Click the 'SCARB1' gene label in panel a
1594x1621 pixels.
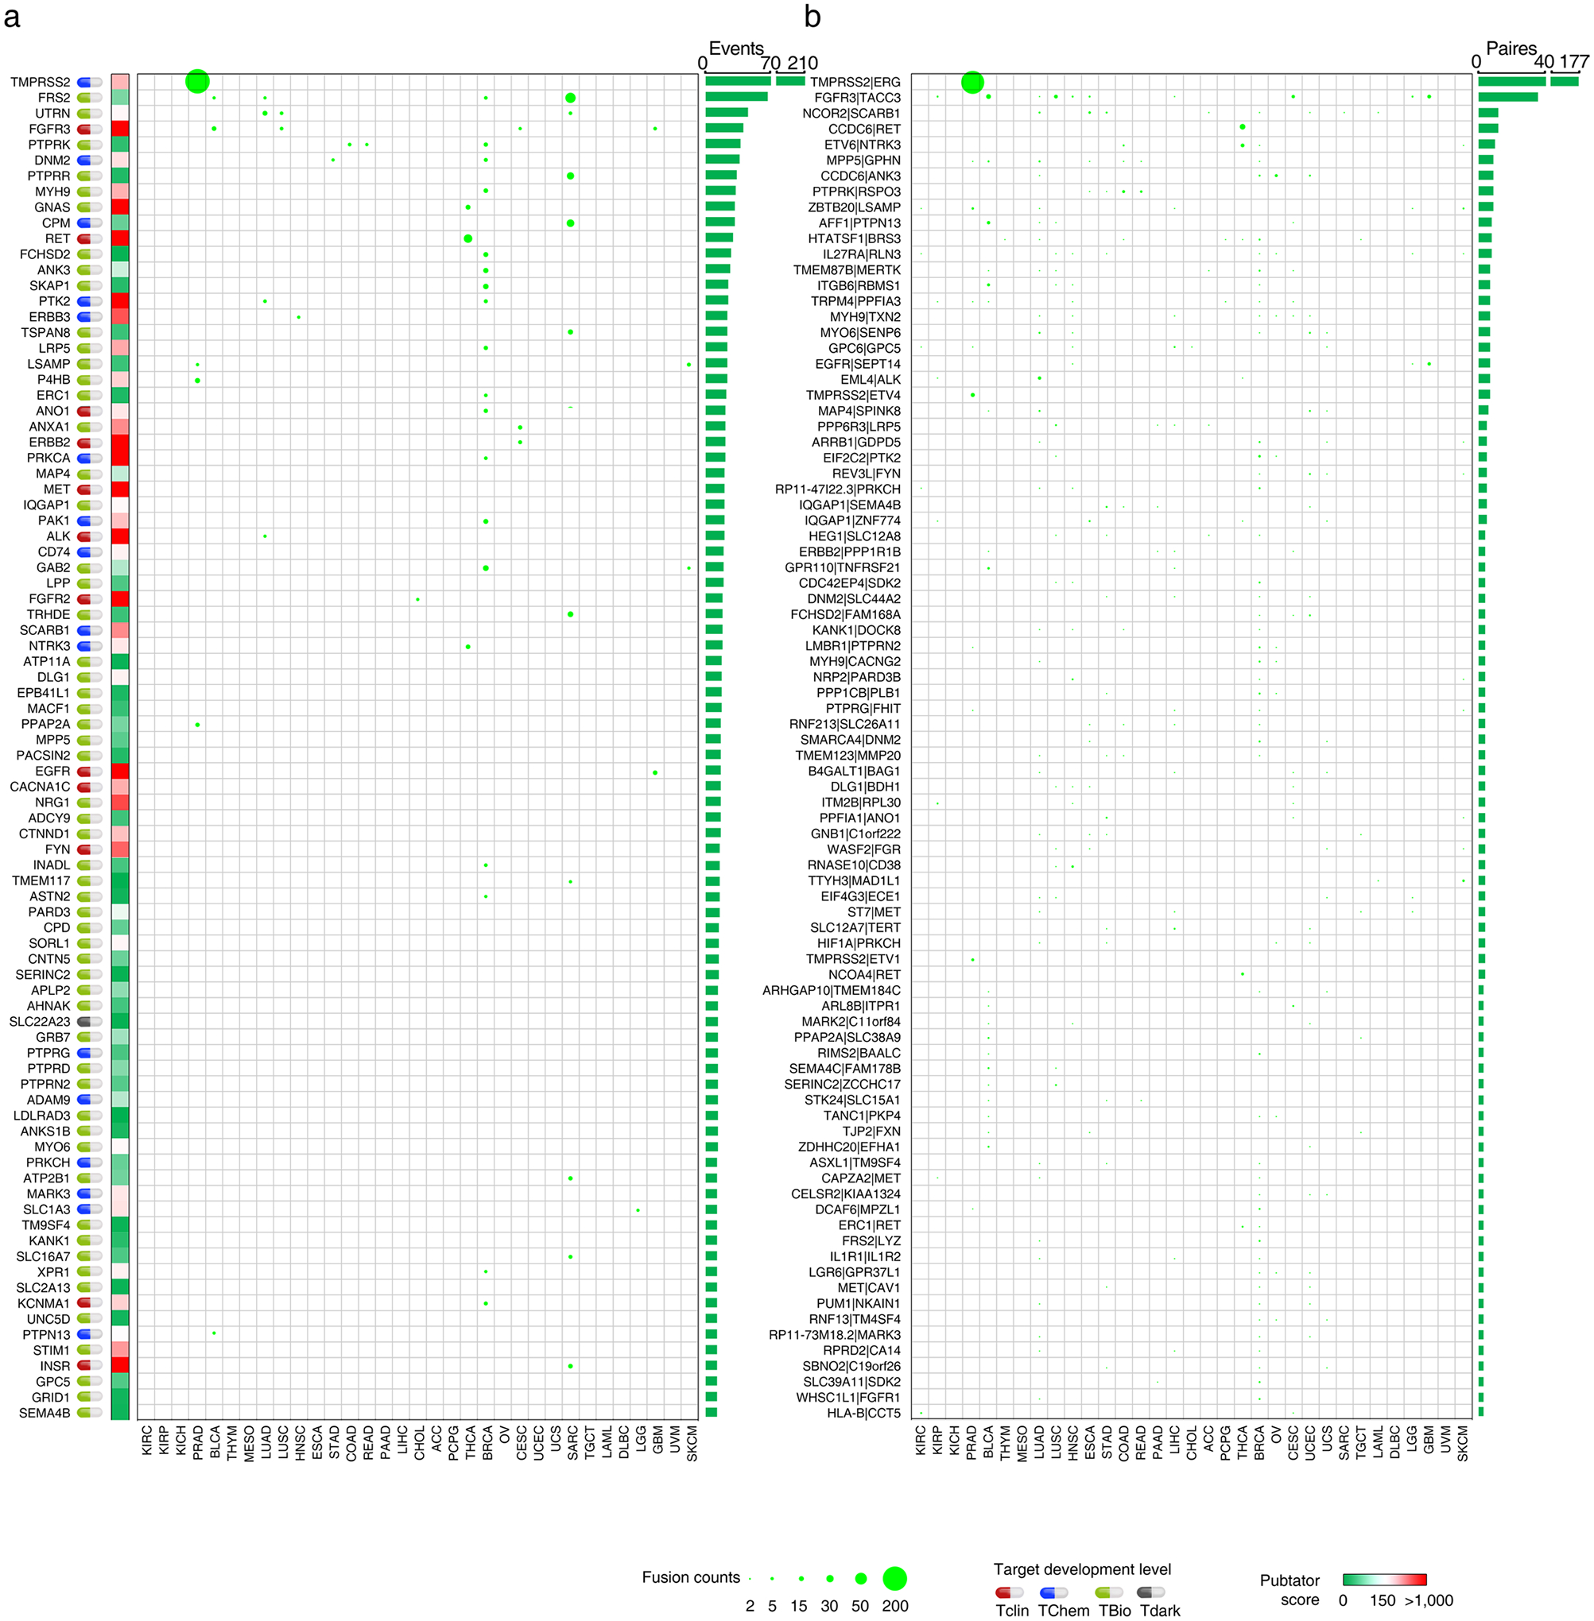point(45,630)
